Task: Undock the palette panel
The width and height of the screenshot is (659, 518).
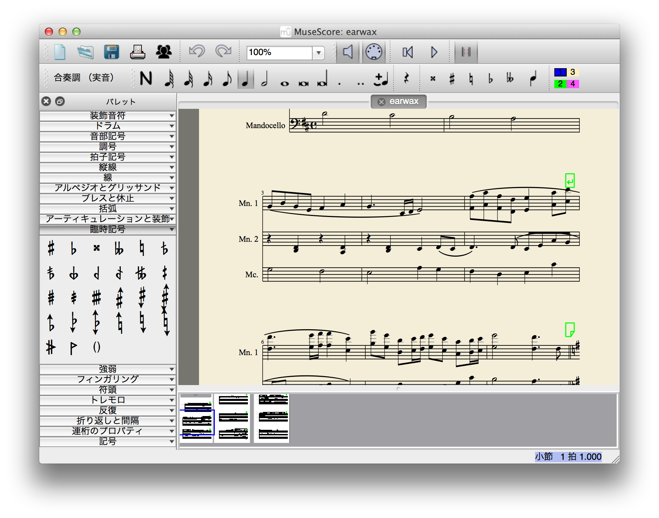Action: point(60,101)
